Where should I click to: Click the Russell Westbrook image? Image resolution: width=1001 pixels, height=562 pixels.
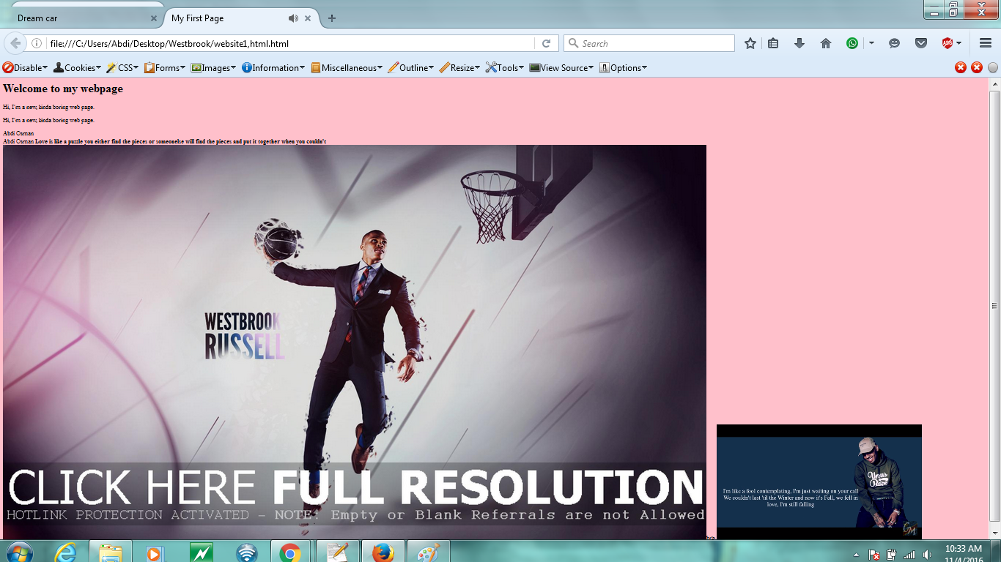355,342
